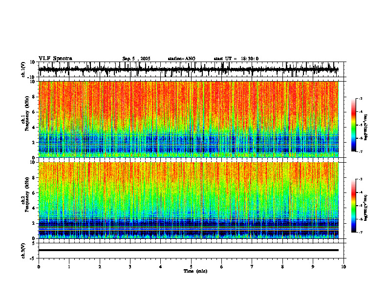Click the "ch.1(V)" axis label
The height and width of the screenshot is (299, 387).
click(x=23, y=69)
